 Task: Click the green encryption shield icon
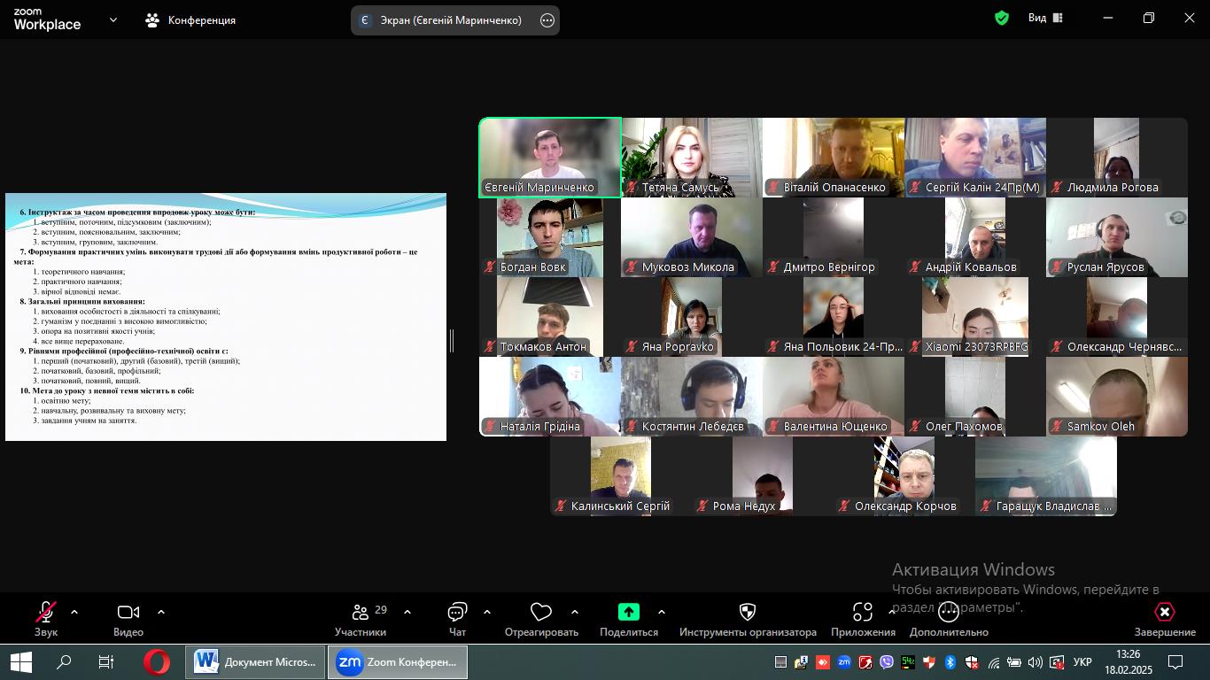point(1002,18)
